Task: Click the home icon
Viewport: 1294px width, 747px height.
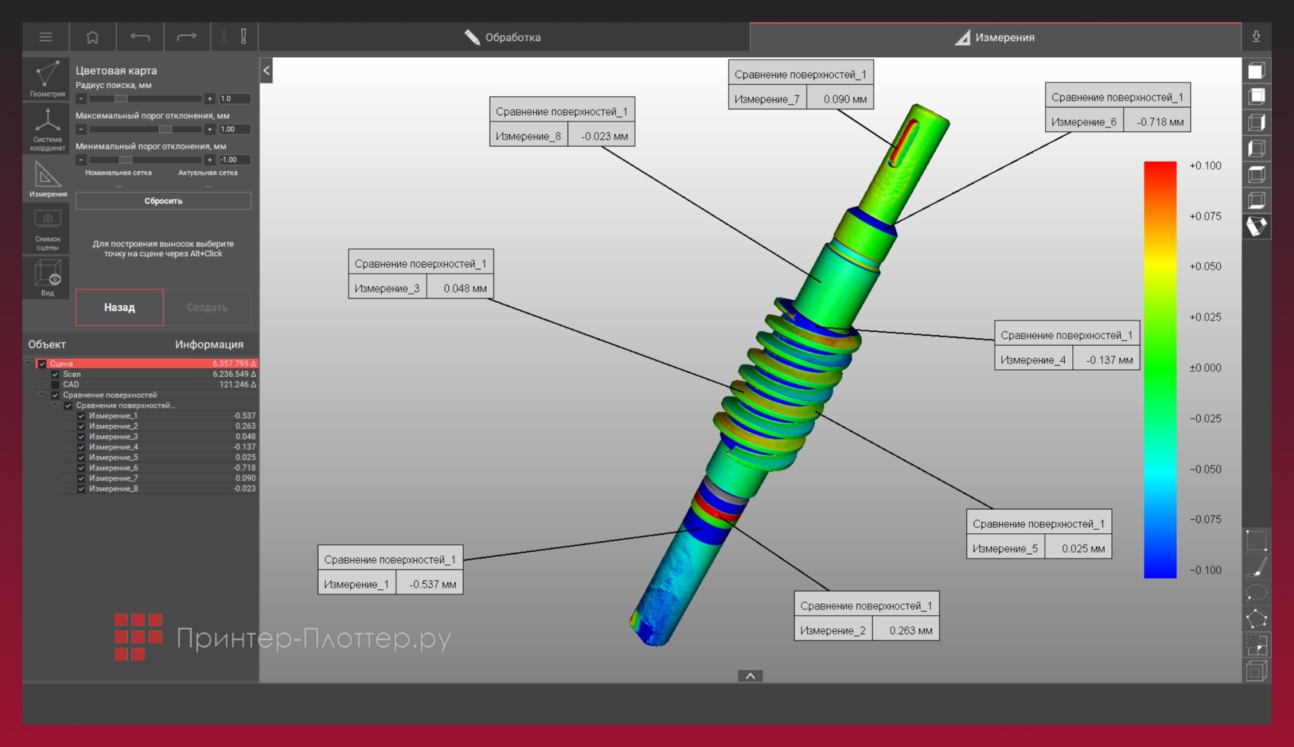Action: coord(92,37)
